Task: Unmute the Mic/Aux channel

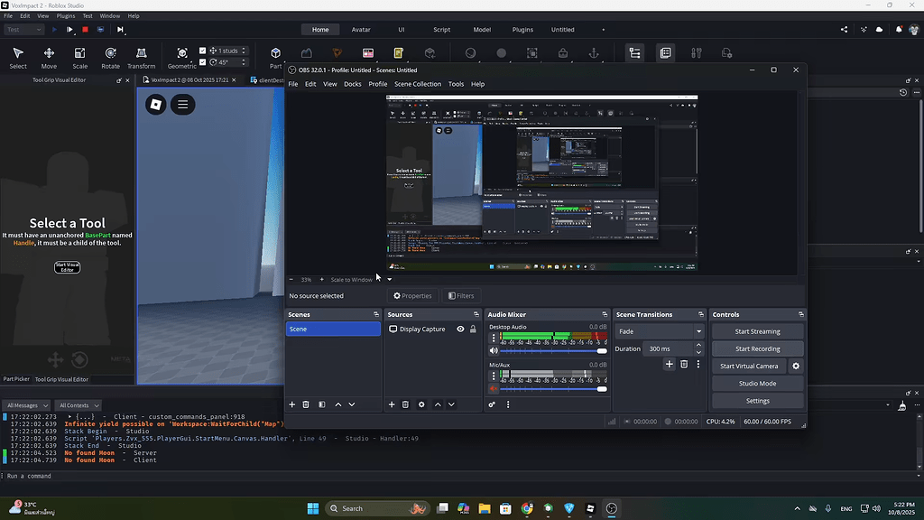Action: click(x=494, y=389)
